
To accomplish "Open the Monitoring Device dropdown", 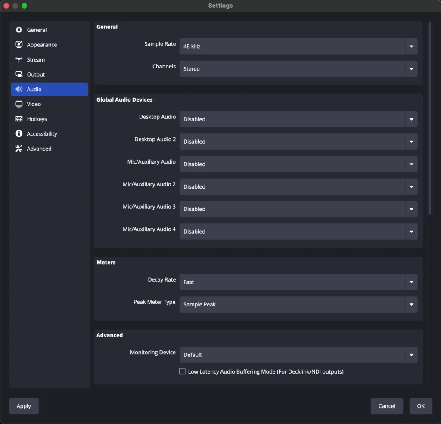I will [298, 354].
